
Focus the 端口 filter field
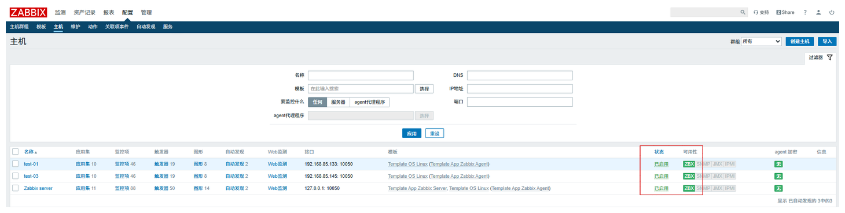pyautogui.click(x=520, y=102)
